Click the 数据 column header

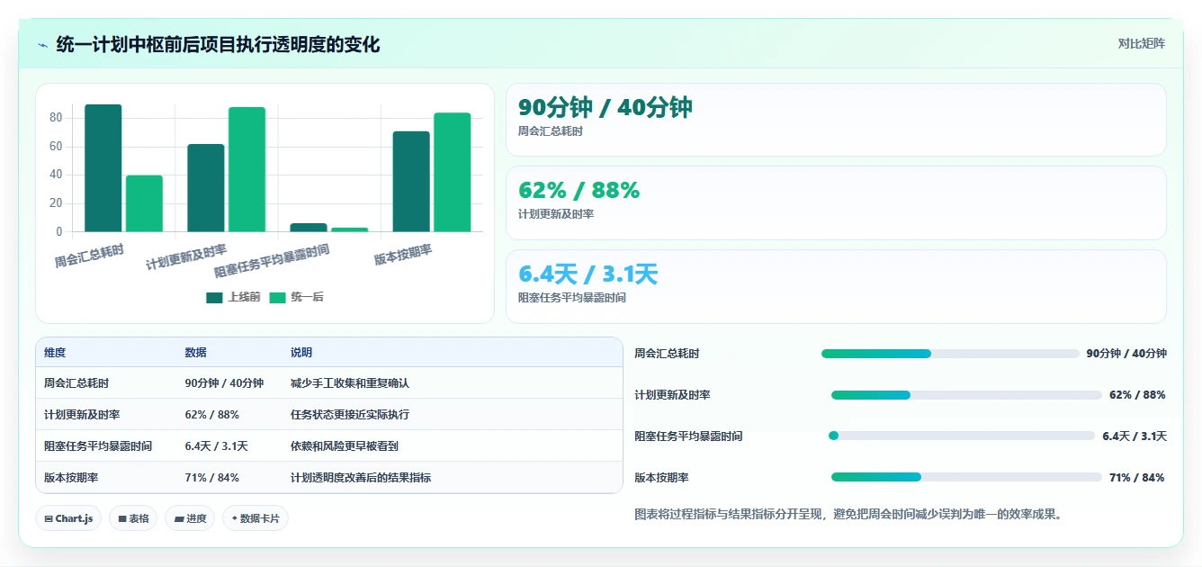195,353
